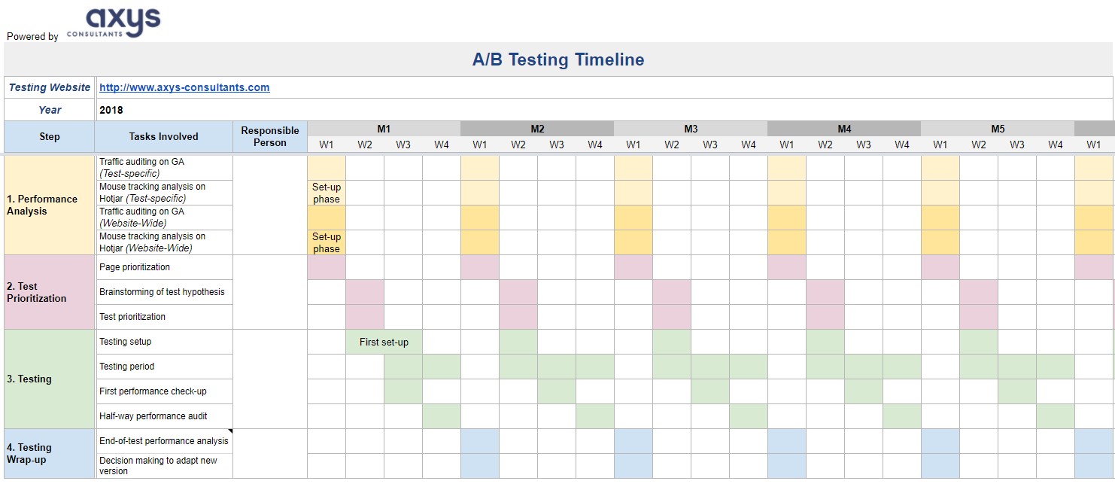Viewport: 1115px width, 484px height.
Task: Open the axys-consultants.com website link
Action: click(184, 87)
